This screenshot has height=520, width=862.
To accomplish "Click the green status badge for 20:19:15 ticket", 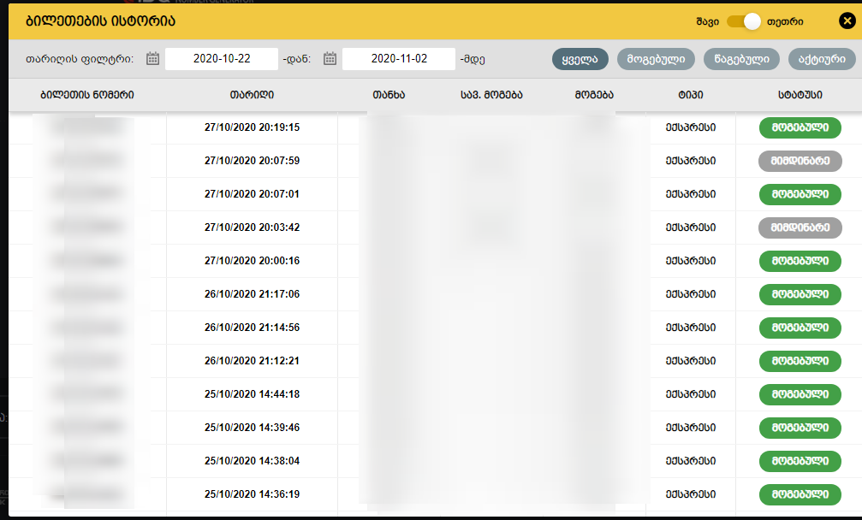I will [800, 128].
